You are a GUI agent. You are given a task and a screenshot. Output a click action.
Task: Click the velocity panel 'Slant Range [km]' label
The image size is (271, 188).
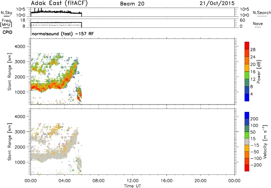(x=9, y=142)
